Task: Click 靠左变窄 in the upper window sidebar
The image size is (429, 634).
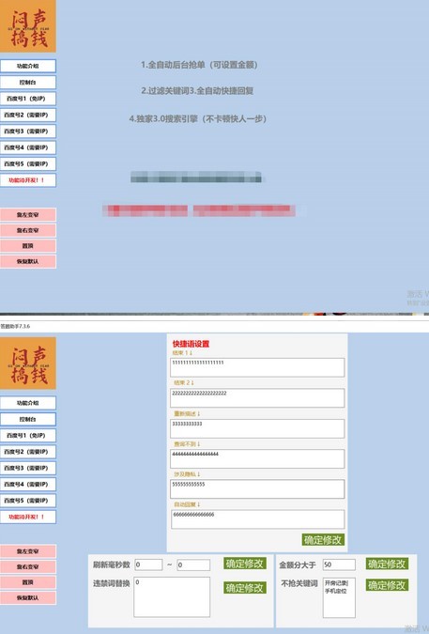Action: (28, 215)
